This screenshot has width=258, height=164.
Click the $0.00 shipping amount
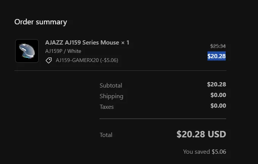(218, 95)
